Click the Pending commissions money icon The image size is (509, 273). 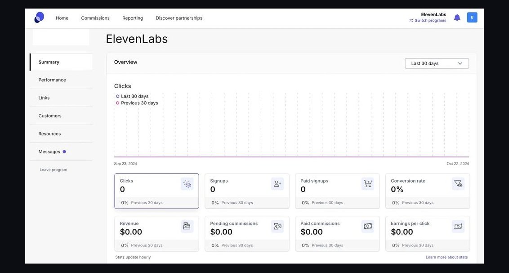coord(277,226)
